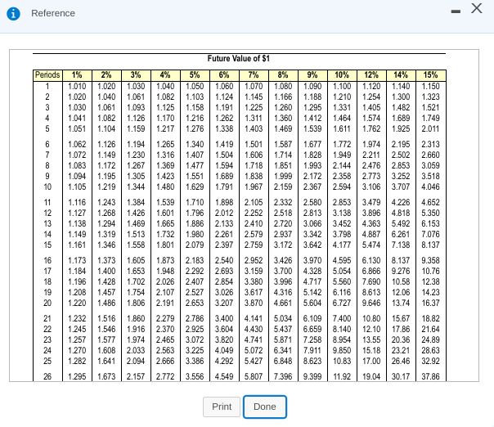This screenshot has height=427, width=494.
Task: Click the period 10 value 4.046
Action: pos(430,187)
